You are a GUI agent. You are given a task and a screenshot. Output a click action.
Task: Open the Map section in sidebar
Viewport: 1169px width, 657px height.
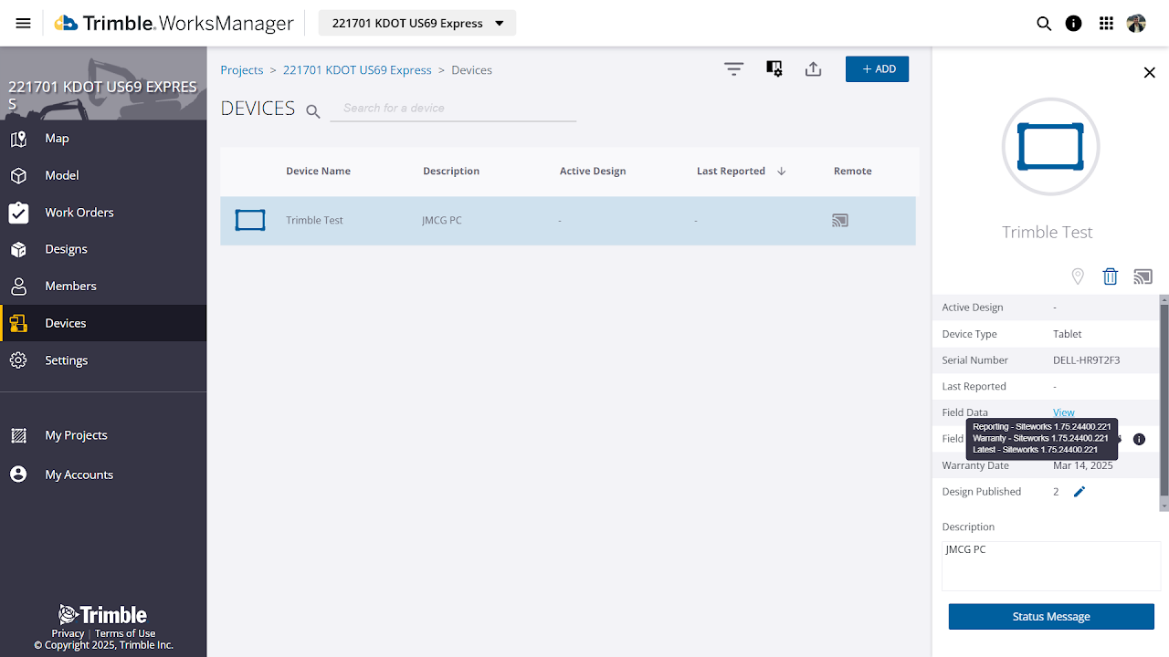tap(103, 139)
